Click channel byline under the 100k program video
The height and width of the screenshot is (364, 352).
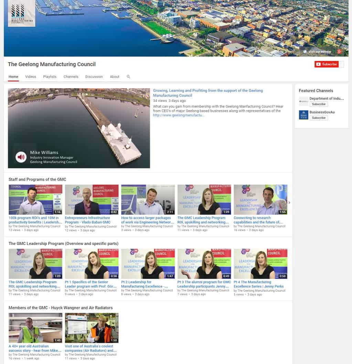35,226
